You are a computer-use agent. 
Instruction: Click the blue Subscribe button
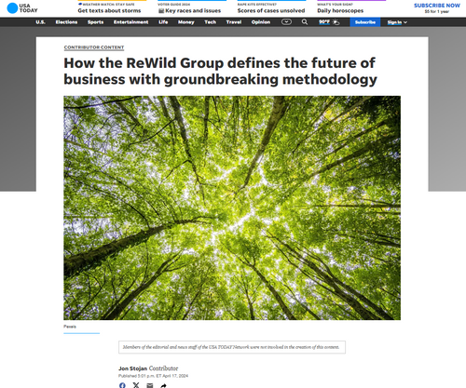(x=365, y=22)
